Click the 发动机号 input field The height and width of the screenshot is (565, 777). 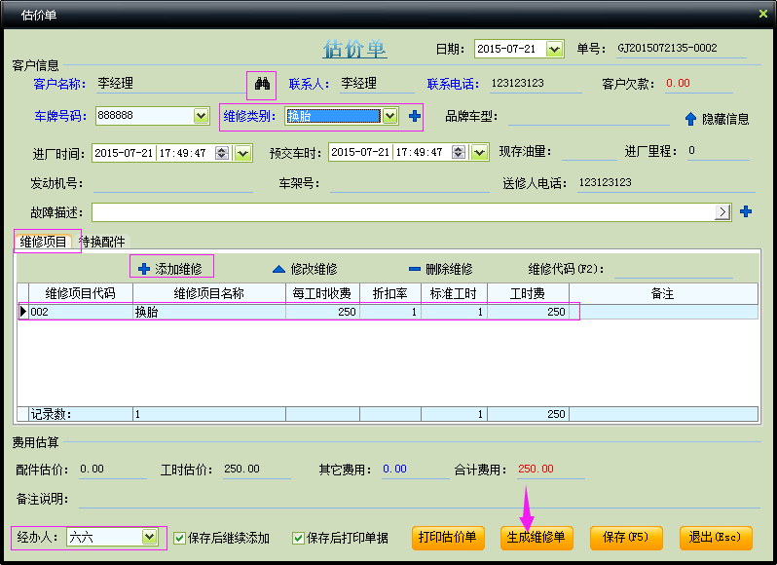(x=173, y=183)
